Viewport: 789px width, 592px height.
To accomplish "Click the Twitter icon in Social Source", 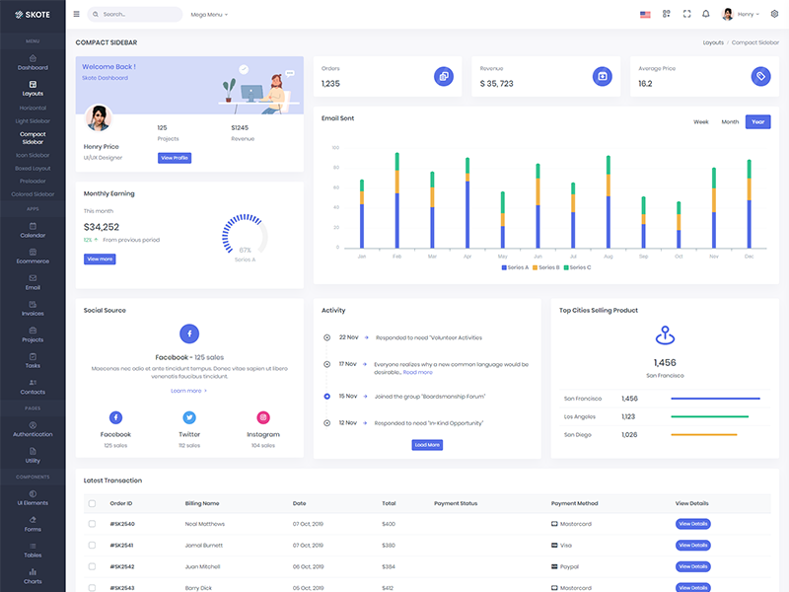I will (189, 417).
